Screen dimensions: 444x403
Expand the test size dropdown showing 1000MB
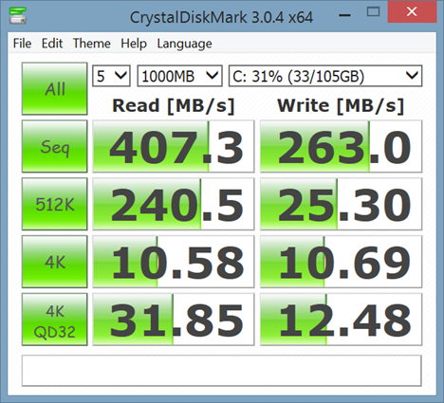(179, 76)
